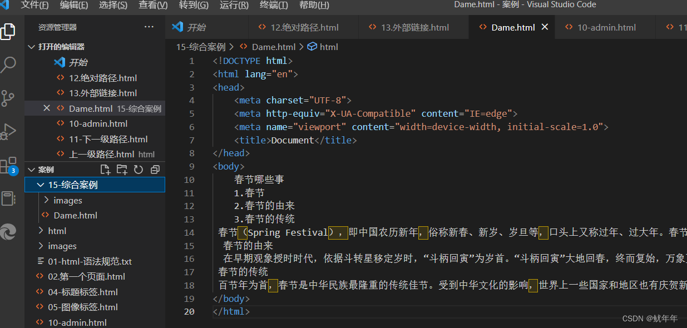The image size is (687, 328).
Task: Place cursor on the title Document line
Action: coord(295,140)
